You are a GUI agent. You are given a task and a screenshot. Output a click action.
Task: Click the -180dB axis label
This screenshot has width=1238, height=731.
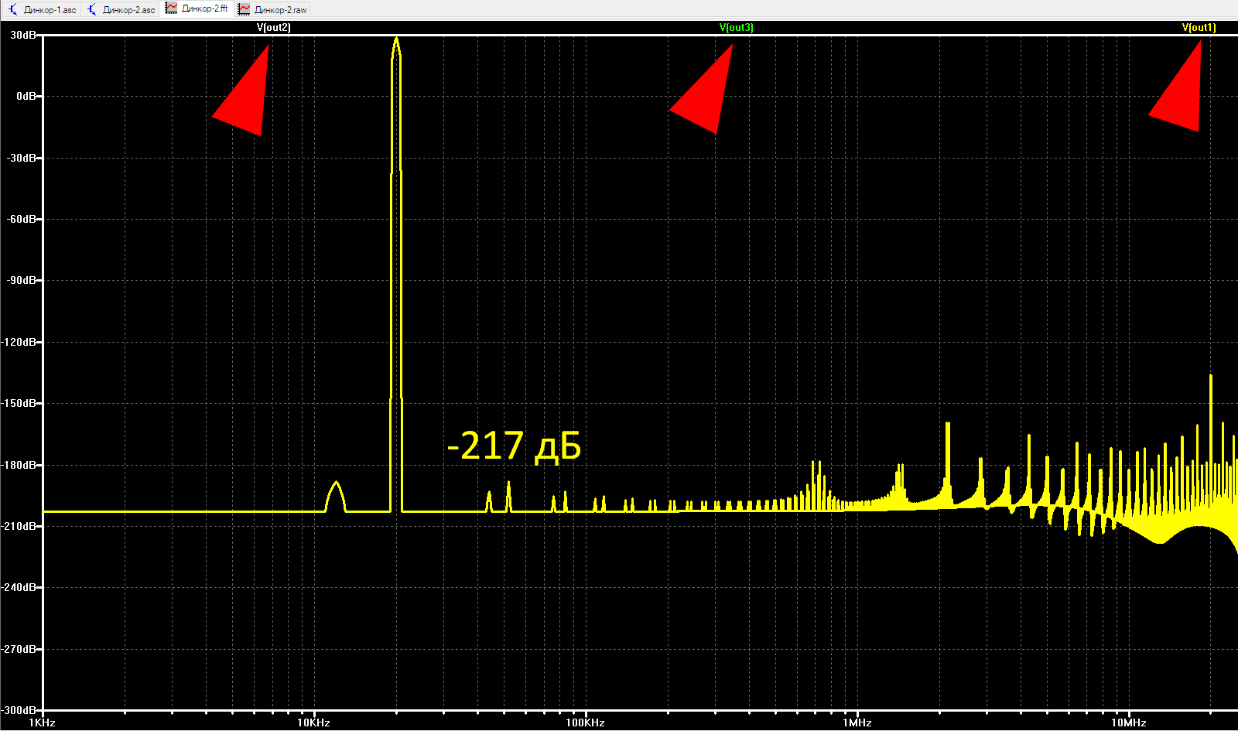pos(19,465)
